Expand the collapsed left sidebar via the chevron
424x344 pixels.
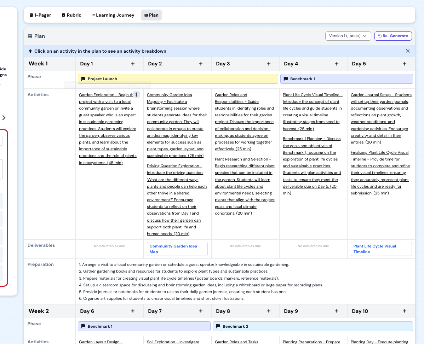[x=4, y=118]
